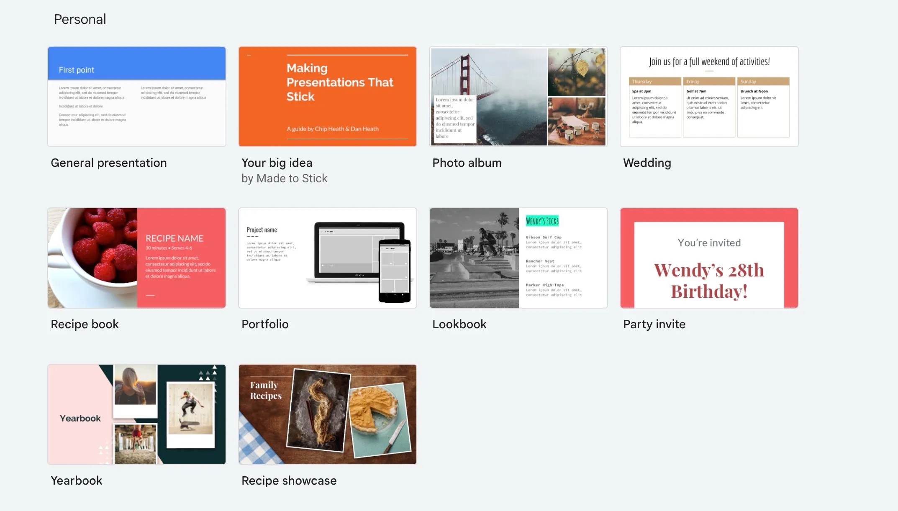Click the Recipe book label text
898x511 pixels.
[85, 324]
